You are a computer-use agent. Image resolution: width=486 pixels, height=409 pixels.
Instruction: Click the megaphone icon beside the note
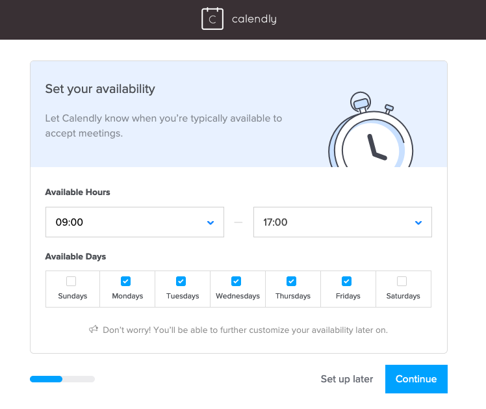coord(94,329)
